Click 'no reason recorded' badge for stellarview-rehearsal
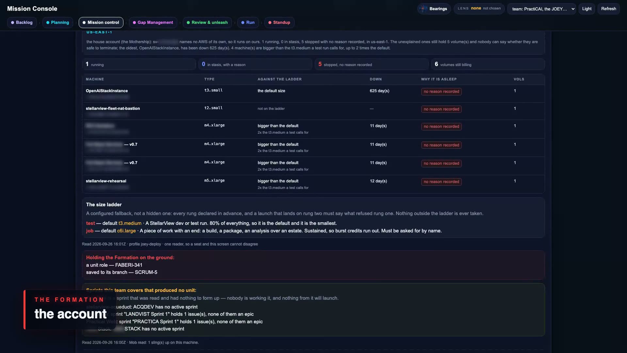 pos(441,182)
